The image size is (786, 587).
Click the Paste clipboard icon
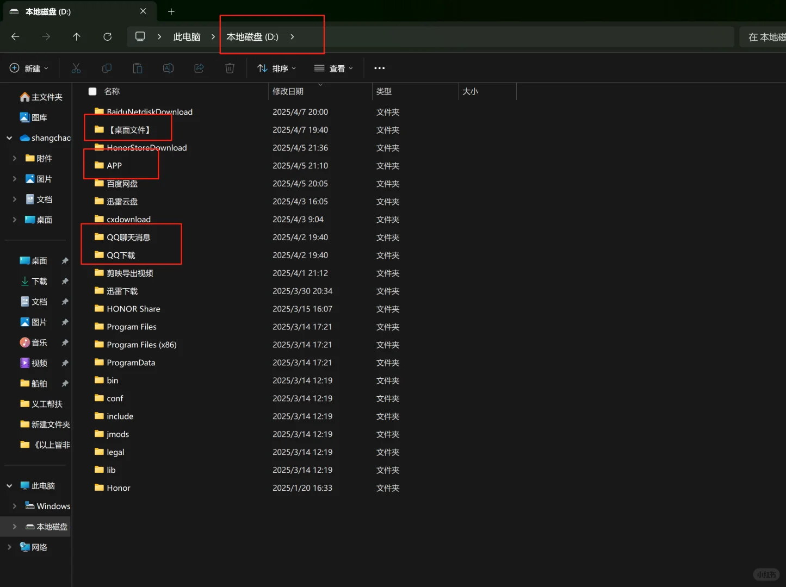(x=138, y=68)
